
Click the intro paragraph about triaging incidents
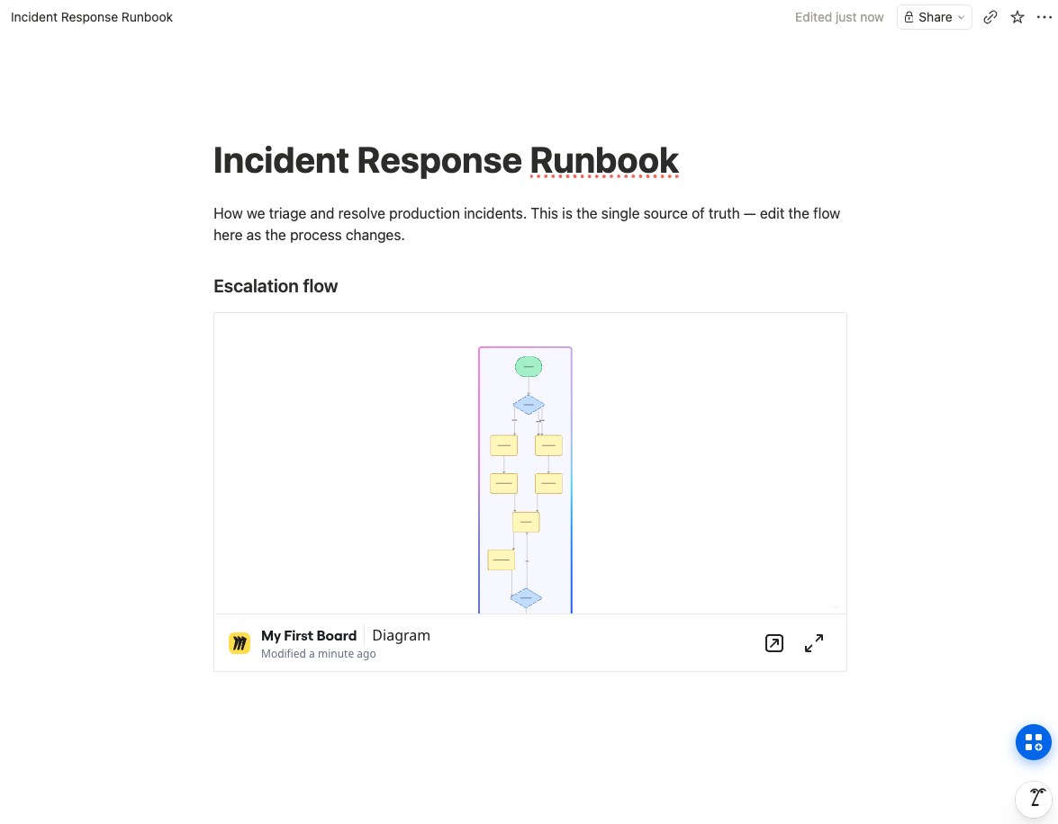coord(527,225)
